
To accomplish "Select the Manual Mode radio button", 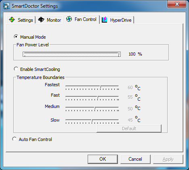I will (16, 37).
